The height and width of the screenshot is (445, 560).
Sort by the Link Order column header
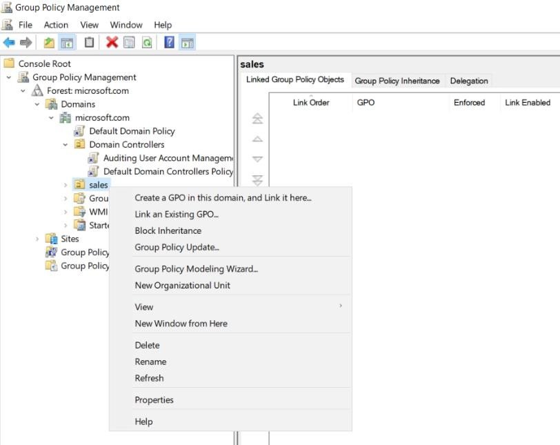(x=311, y=103)
